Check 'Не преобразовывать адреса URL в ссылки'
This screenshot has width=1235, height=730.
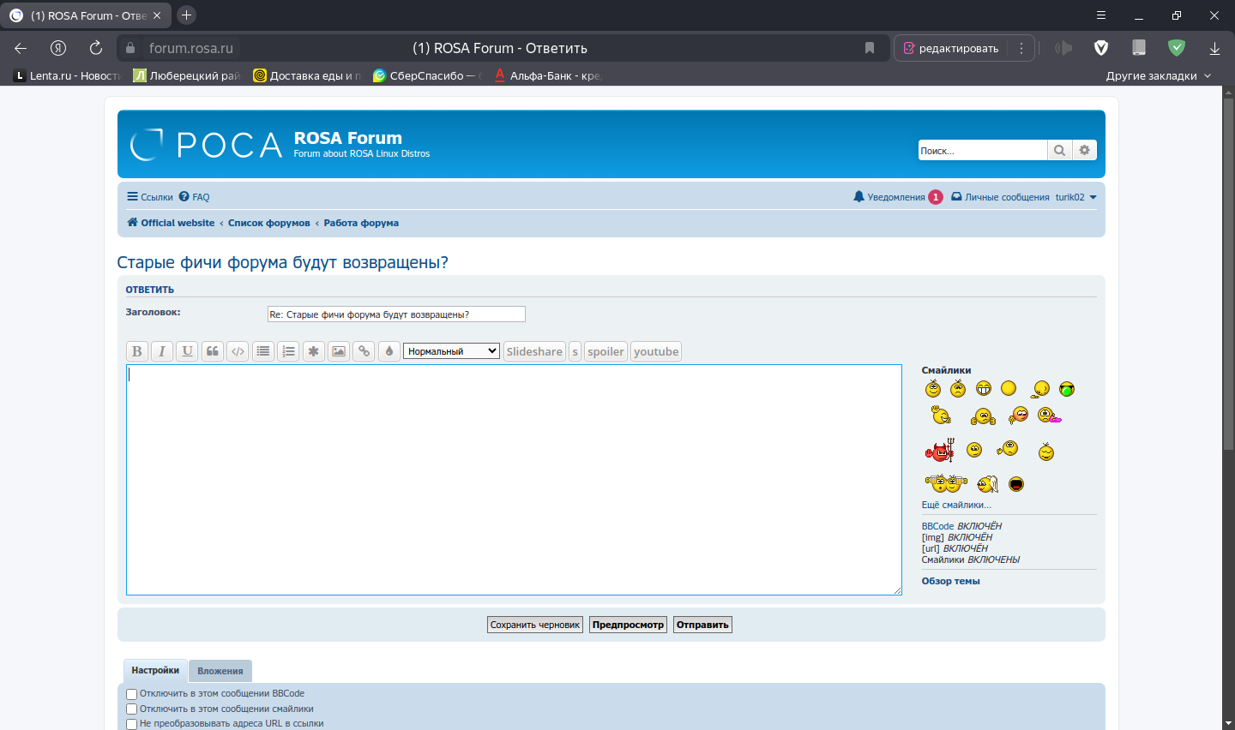pyautogui.click(x=132, y=724)
